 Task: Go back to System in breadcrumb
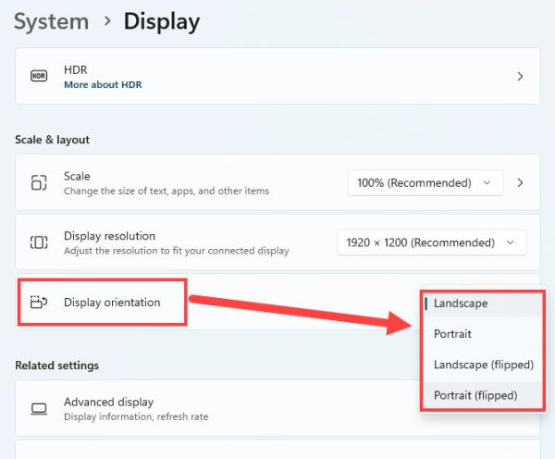pos(52,20)
